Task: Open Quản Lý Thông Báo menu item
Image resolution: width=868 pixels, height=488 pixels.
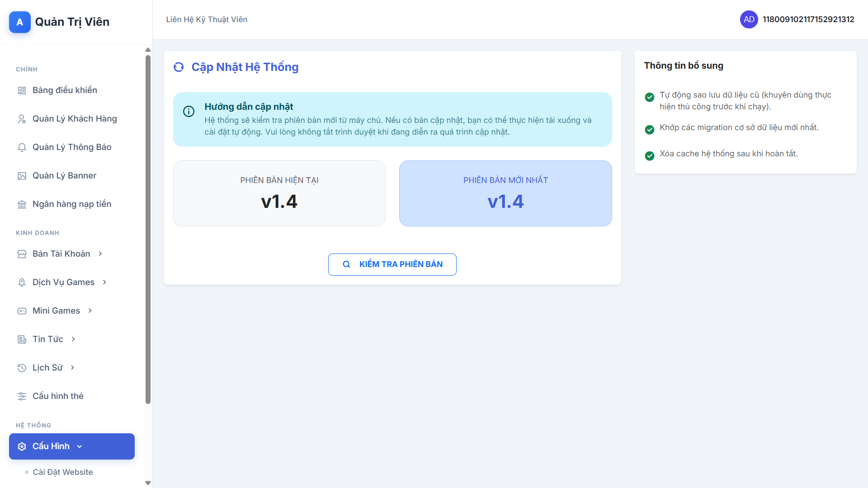Action: [x=72, y=147]
